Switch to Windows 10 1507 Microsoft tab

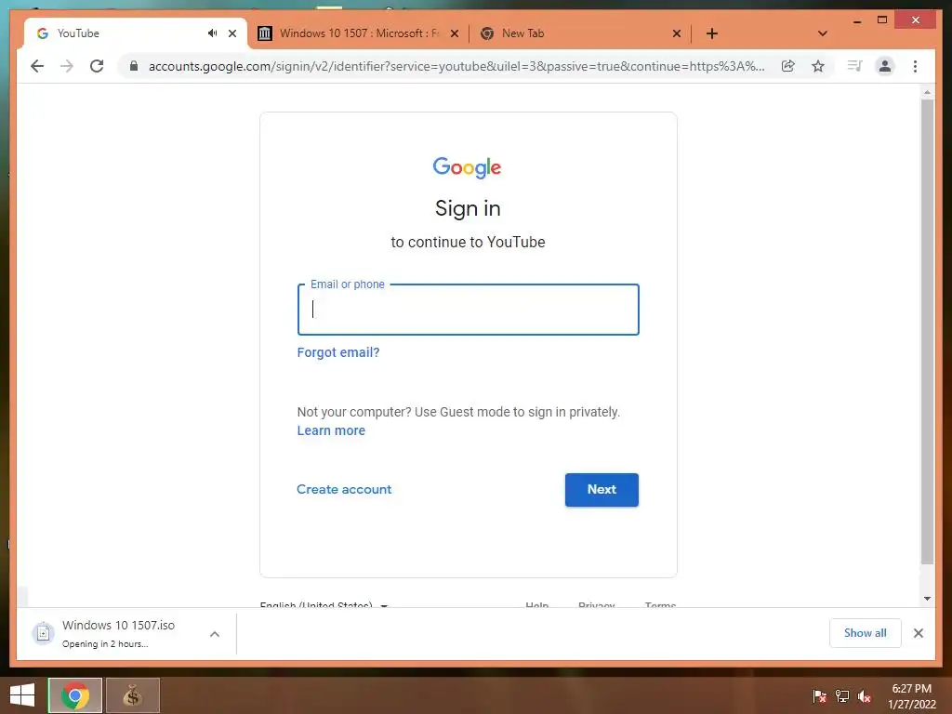click(358, 33)
